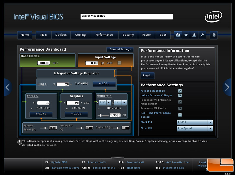Click the F10 Save and exit shortcut
This screenshot has width=235, height=175.
point(131,162)
